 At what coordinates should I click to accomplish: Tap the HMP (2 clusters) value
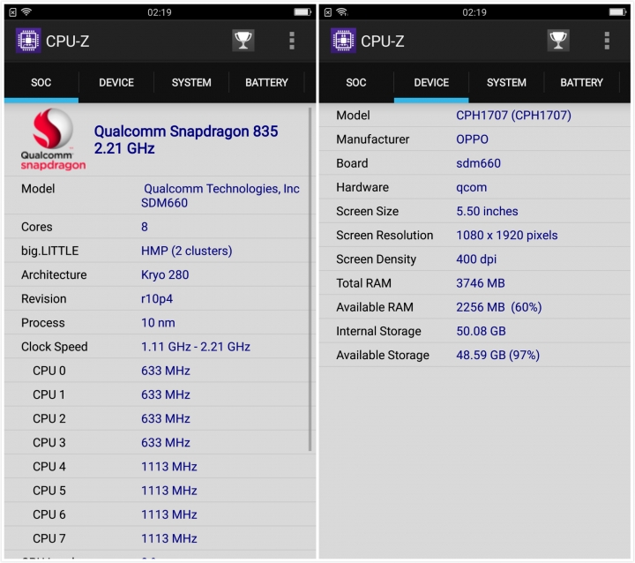pos(186,251)
